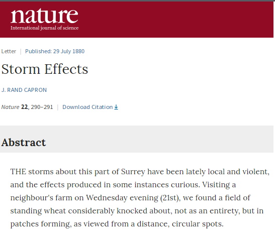Click 'circular spots' at abstract end
Viewport: 275px width, 239px height.
coord(198,224)
